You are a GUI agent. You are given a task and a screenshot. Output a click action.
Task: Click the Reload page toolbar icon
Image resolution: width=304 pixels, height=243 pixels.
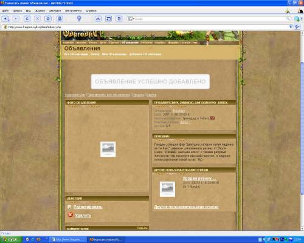tap(27, 19)
